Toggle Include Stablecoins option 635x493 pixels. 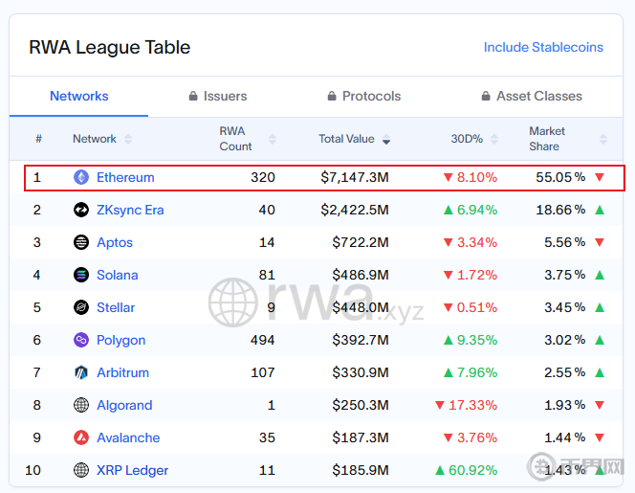(x=543, y=47)
